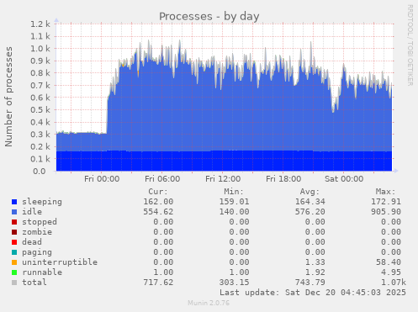Click the 'dead' legend label

click(32, 242)
